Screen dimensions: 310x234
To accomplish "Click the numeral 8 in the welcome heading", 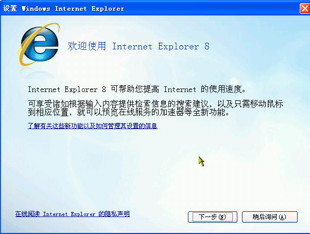I will pos(207,46).
